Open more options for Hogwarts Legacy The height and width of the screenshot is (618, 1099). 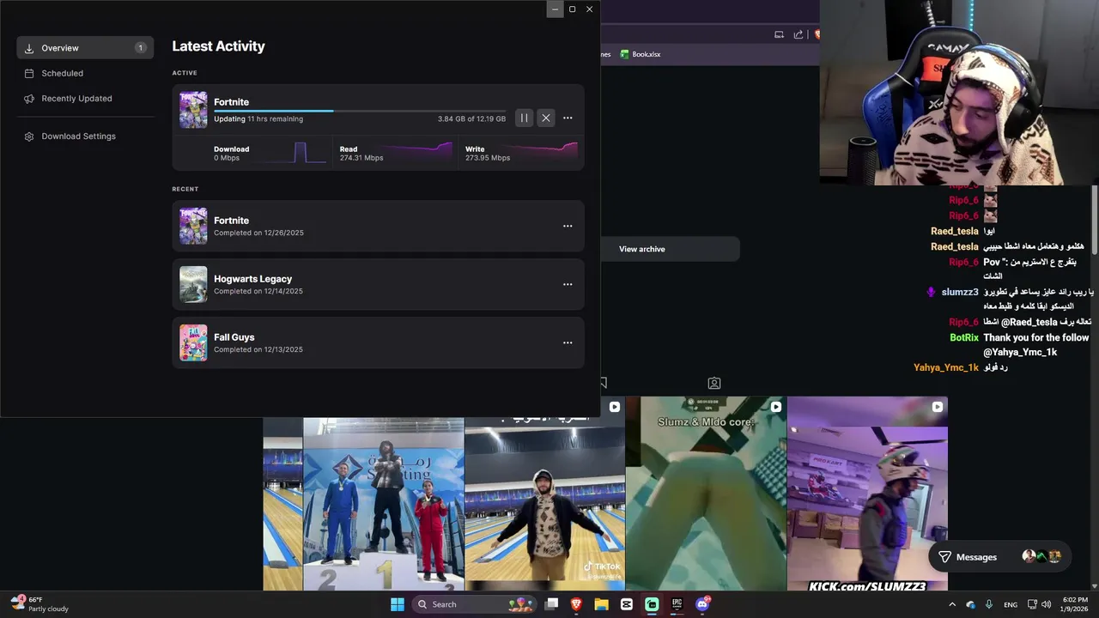(568, 284)
